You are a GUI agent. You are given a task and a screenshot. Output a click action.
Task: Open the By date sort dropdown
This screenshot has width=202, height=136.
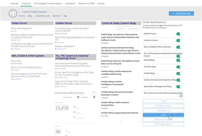[x=122, y=29]
